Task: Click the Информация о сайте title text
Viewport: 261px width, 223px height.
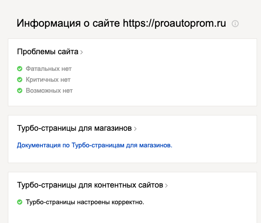Action: 68,23
